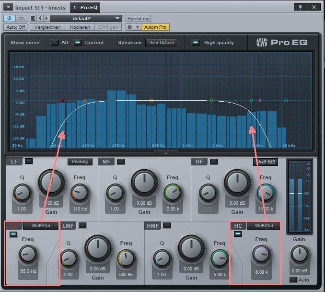
Task: Click the HF Gain knob
Action: coord(237,182)
